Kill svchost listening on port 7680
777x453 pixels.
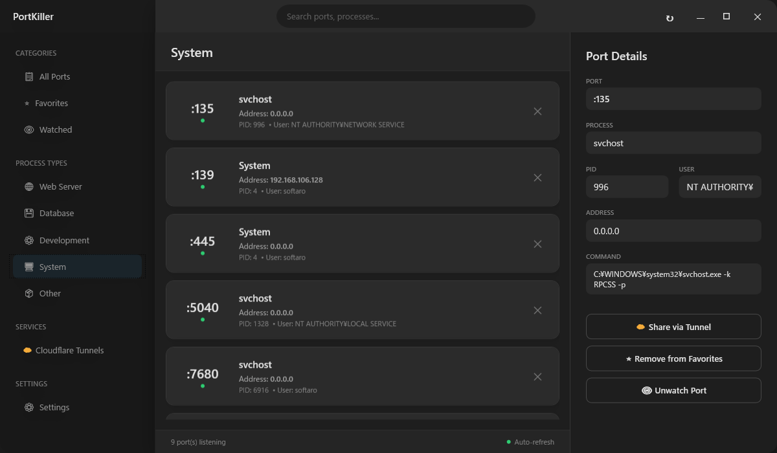(537, 377)
